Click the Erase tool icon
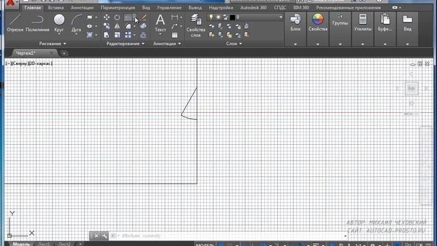The height and width of the screenshot is (246, 437). click(143, 18)
